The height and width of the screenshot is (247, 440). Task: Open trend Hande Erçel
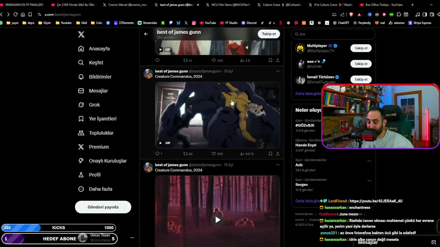tap(306, 145)
